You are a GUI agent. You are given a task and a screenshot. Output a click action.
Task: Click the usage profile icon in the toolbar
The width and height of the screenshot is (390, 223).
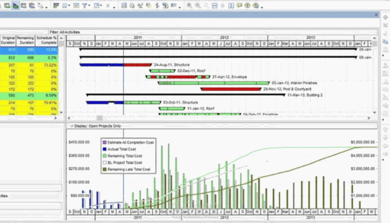165,6
